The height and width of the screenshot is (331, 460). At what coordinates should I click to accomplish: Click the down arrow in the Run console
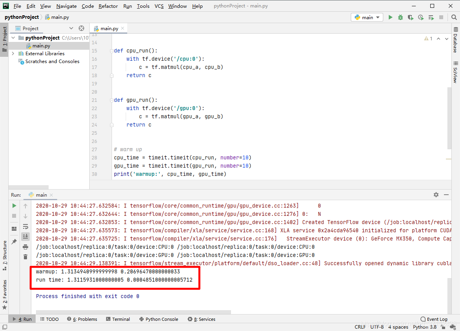(25, 216)
